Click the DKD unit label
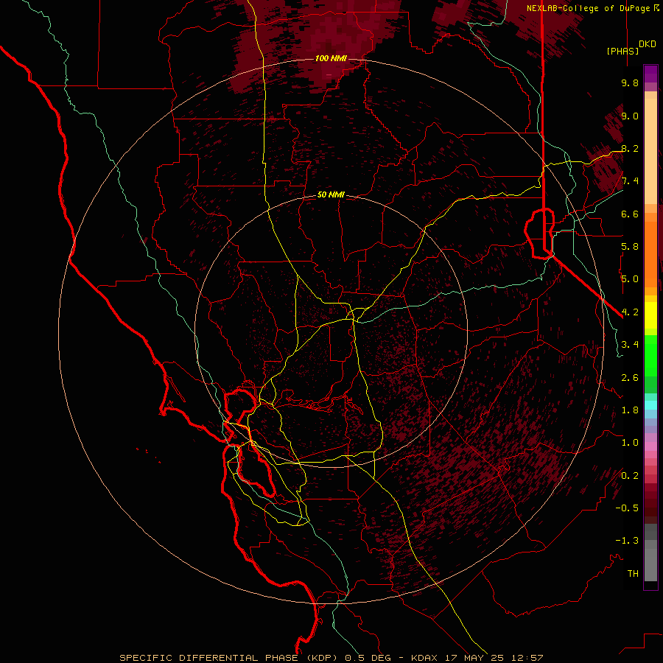The height and width of the screenshot is (663, 663). click(648, 44)
